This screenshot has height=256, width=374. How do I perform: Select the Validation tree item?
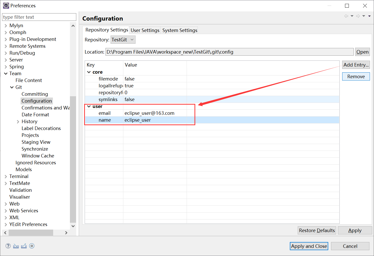tap(21, 190)
